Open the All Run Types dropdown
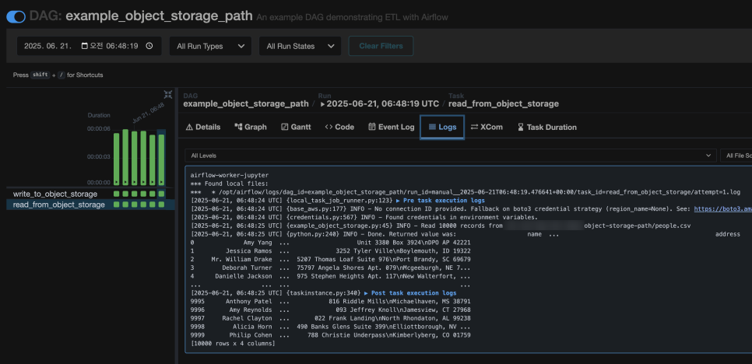 coord(210,46)
